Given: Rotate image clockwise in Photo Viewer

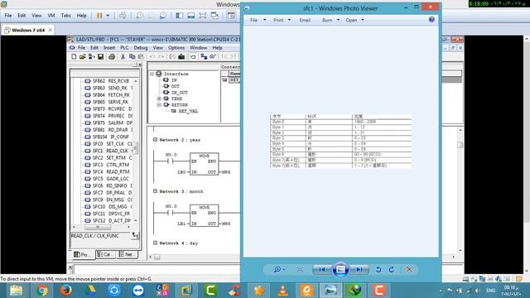Looking at the screenshot, I should pyautogui.click(x=392, y=269).
